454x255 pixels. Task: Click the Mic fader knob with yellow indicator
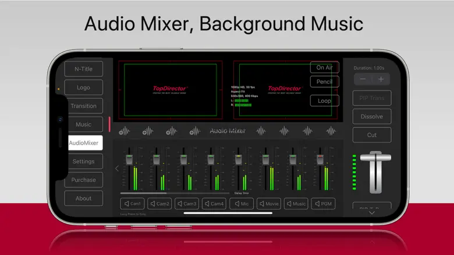(238, 160)
